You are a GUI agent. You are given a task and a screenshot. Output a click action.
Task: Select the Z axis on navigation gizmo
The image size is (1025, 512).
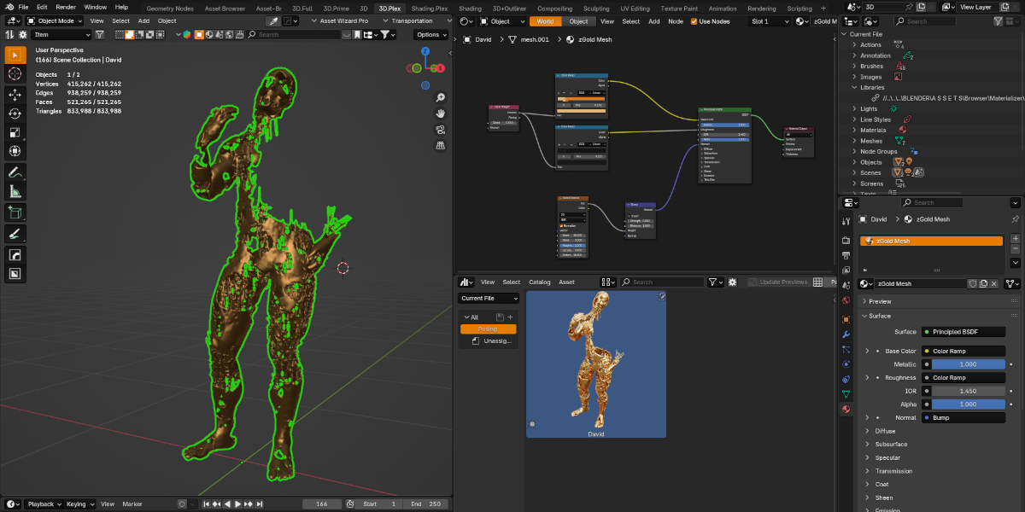[425, 51]
